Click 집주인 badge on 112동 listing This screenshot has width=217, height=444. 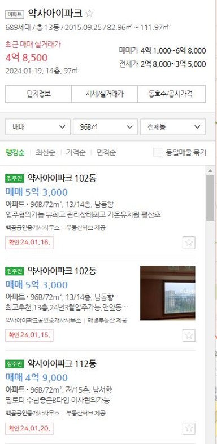tap(15, 364)
